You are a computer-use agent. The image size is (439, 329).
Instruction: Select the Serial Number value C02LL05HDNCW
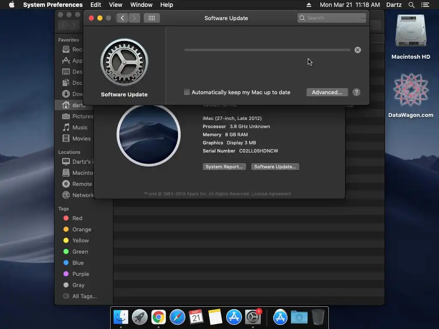[259, 151]
